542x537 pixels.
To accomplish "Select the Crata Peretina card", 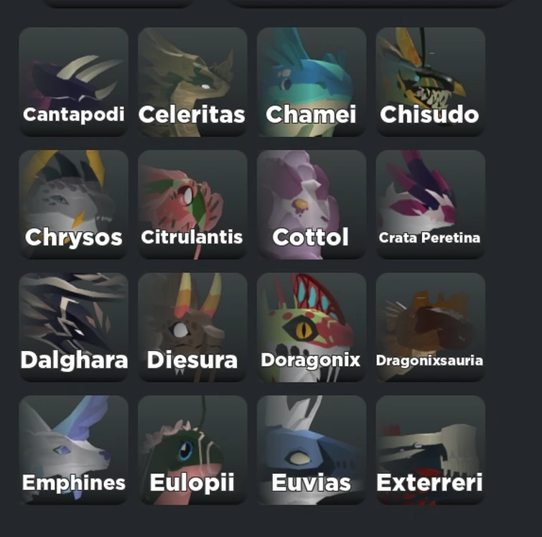I will click(430, 205).
